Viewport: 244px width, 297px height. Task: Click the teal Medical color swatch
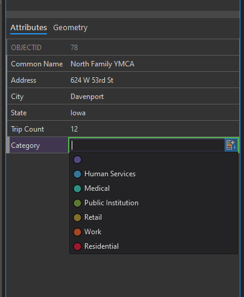click(77, 188)
